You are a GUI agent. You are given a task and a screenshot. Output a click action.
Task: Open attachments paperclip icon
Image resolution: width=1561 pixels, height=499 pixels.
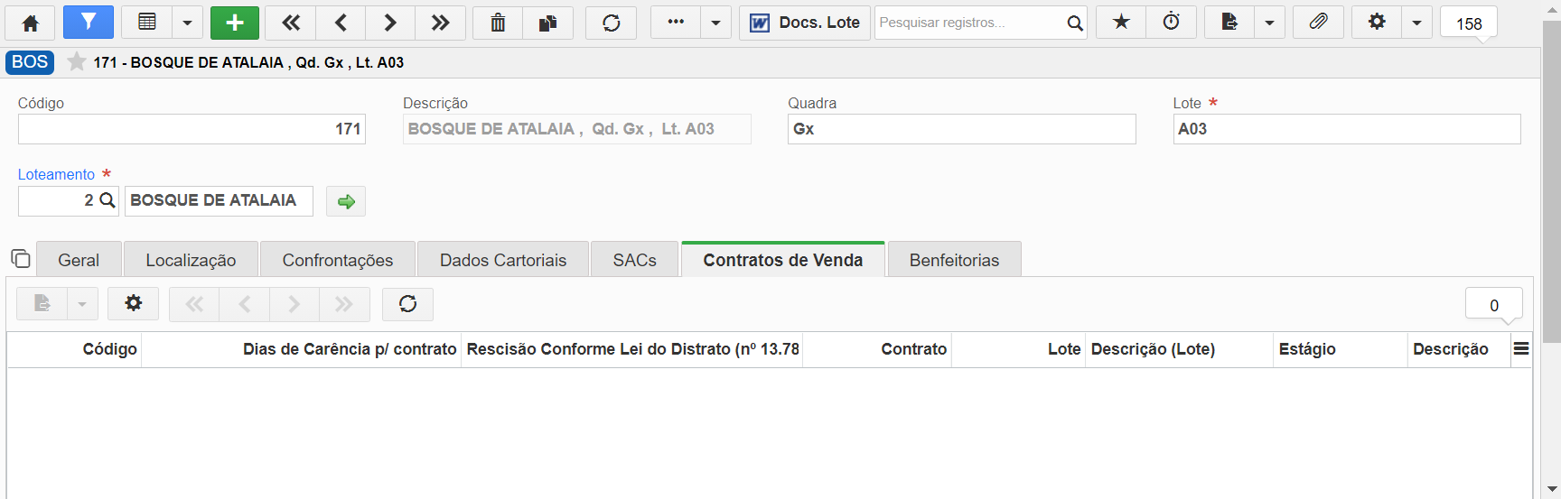[1319, 23]
